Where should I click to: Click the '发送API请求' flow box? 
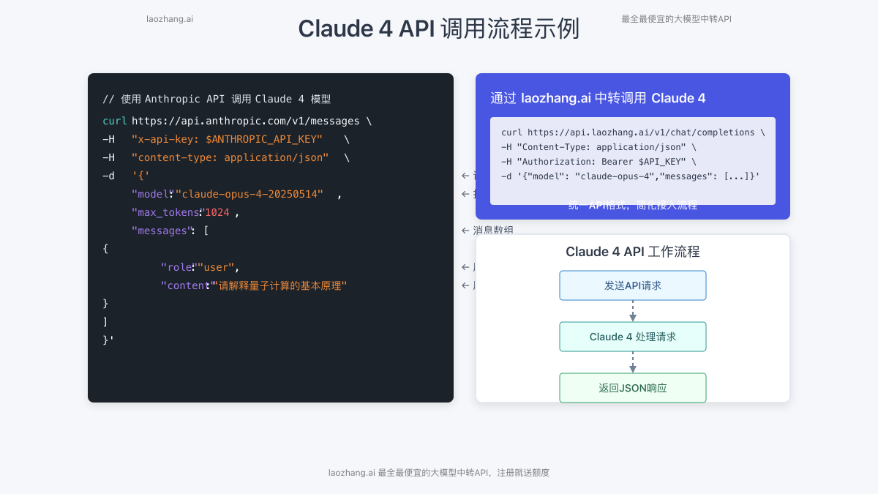click(633, 285)
